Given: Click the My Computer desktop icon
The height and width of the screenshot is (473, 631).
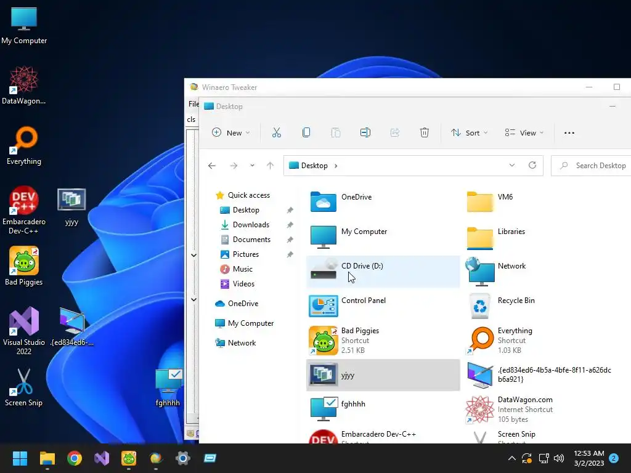Looking at the screenshot, I should (24, 25).
